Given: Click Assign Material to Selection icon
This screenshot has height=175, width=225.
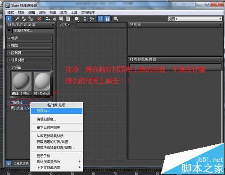Looking at the screenshot, I should pos(31,19).
